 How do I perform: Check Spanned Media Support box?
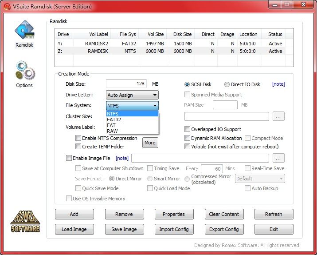pos(187,95)
